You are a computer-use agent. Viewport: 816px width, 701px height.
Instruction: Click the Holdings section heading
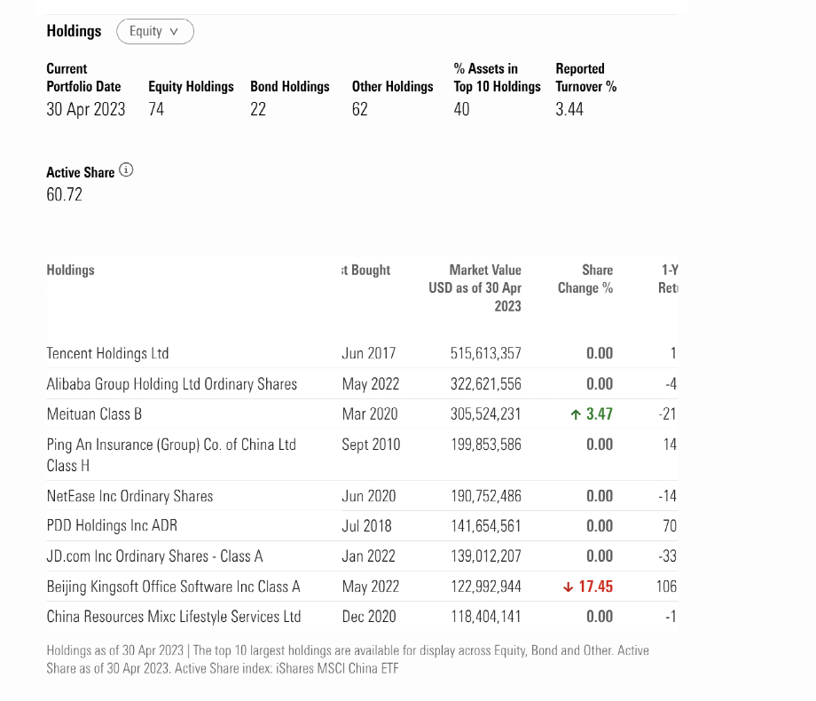[x=74, y=31]
